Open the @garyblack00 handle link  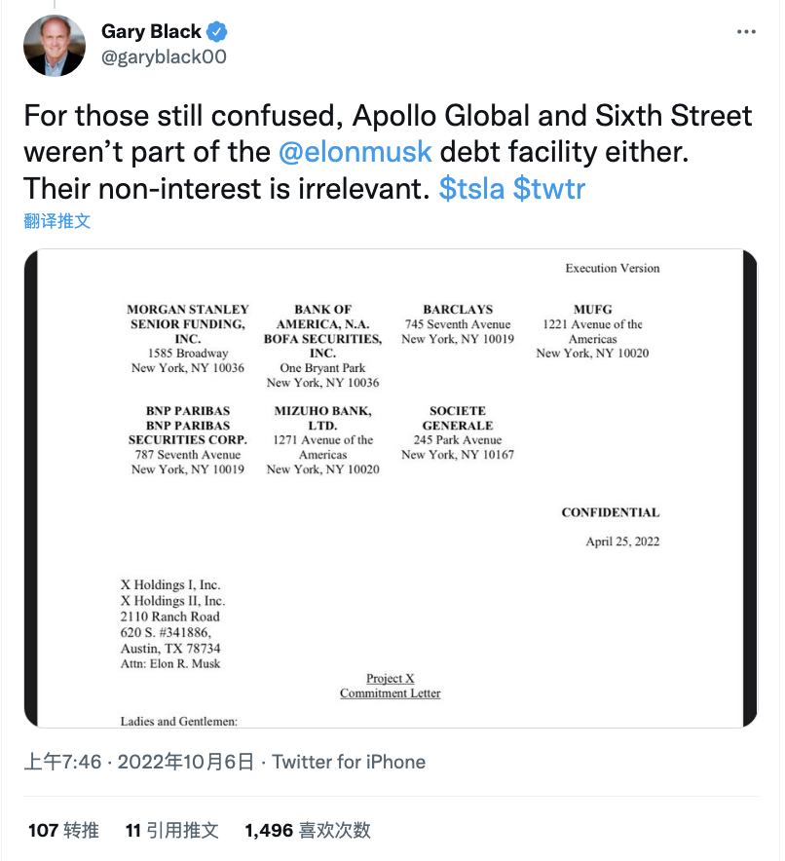(x=164, y=56)
